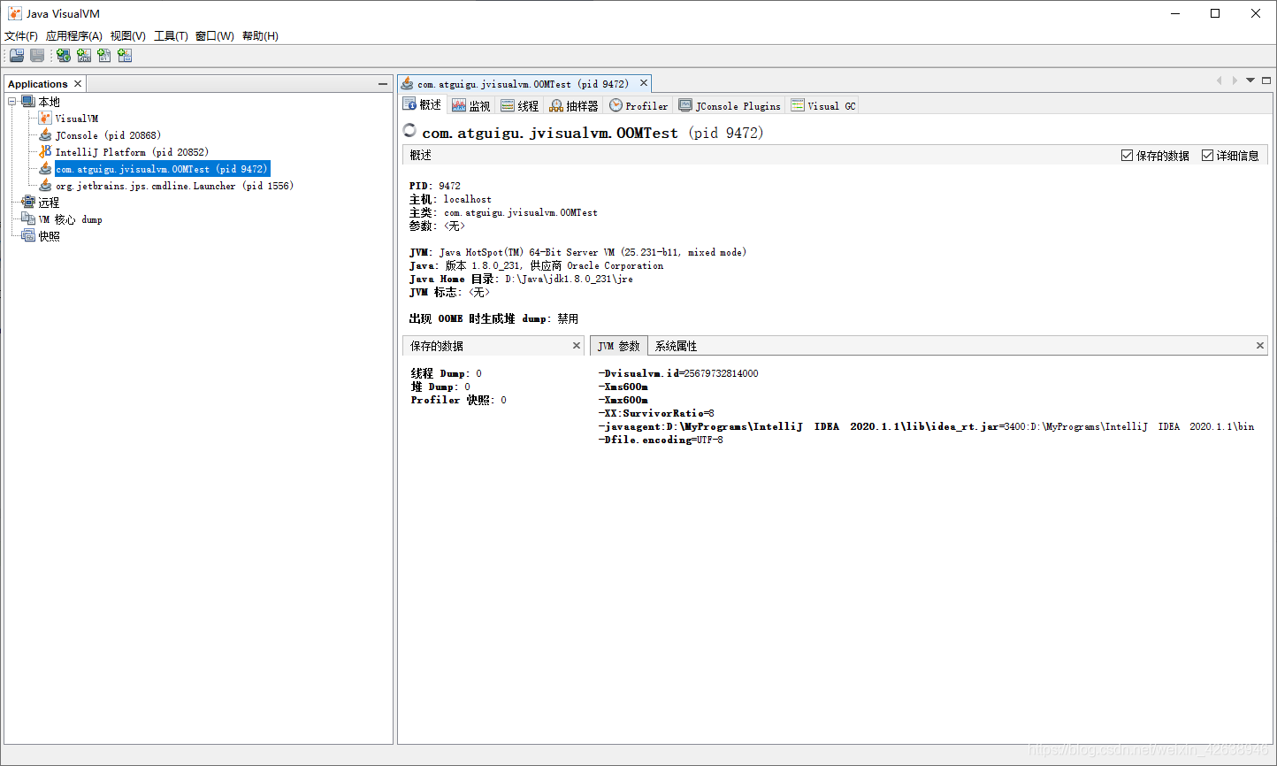Click the Add Application Snapshot toolbar icon
This screenshot has width=1277, height=766.
pyautogui.click(x=125, y=55)
